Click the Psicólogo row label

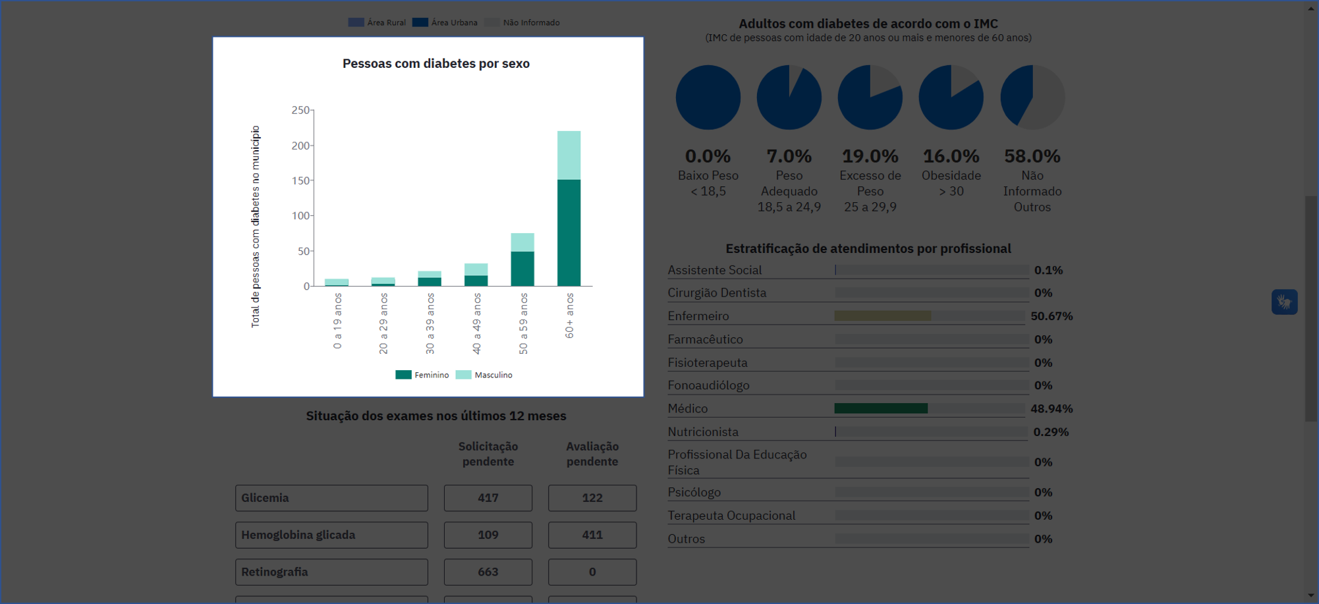coord(694,492)
